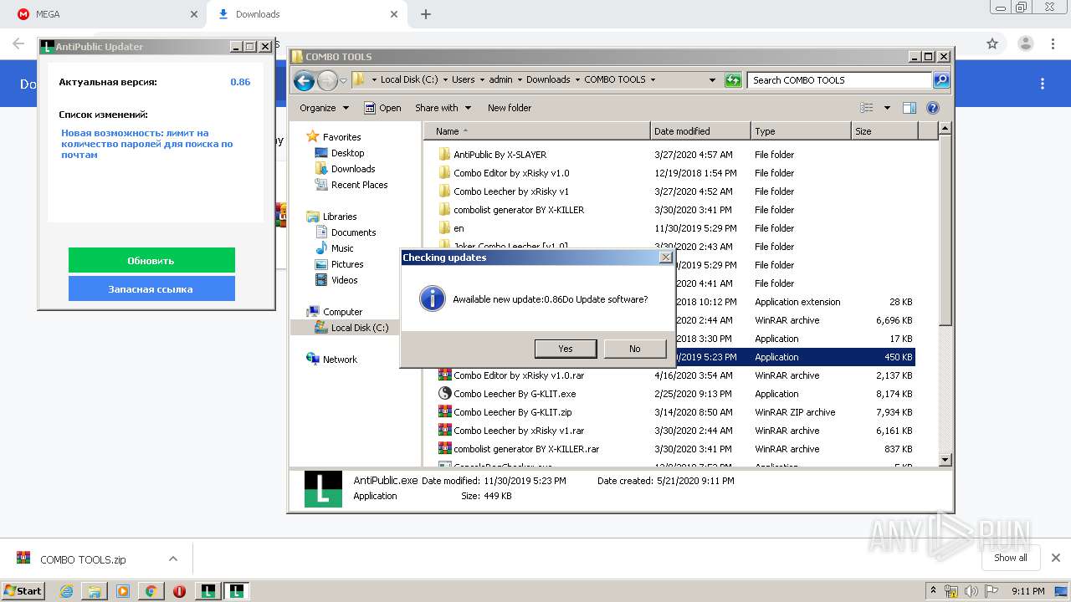Click Open in Explorer toolbar
This screenshot has width=1071, height=602.
[x=382, y=108]
